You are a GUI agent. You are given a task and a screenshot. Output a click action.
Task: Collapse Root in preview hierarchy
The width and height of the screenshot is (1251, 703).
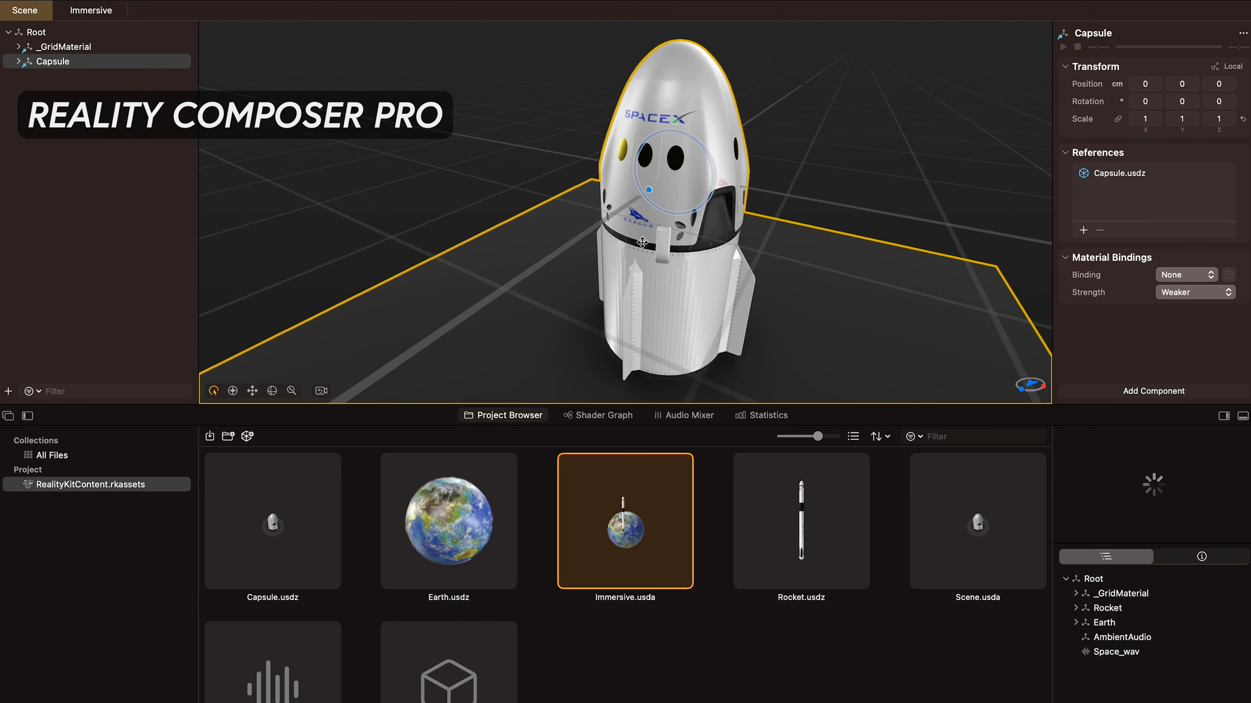coord(1066,578)
